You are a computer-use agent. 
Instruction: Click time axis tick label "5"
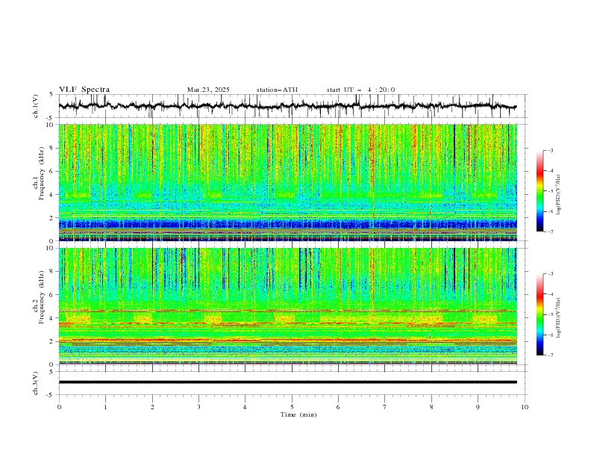coord(292,407)
